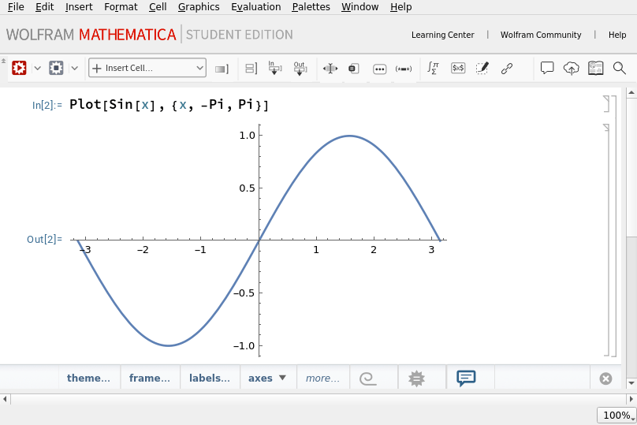The image size is (637, 425).
Task: Click the more... suggestions button
Action: pyautogui.click(x=322, y=378)
